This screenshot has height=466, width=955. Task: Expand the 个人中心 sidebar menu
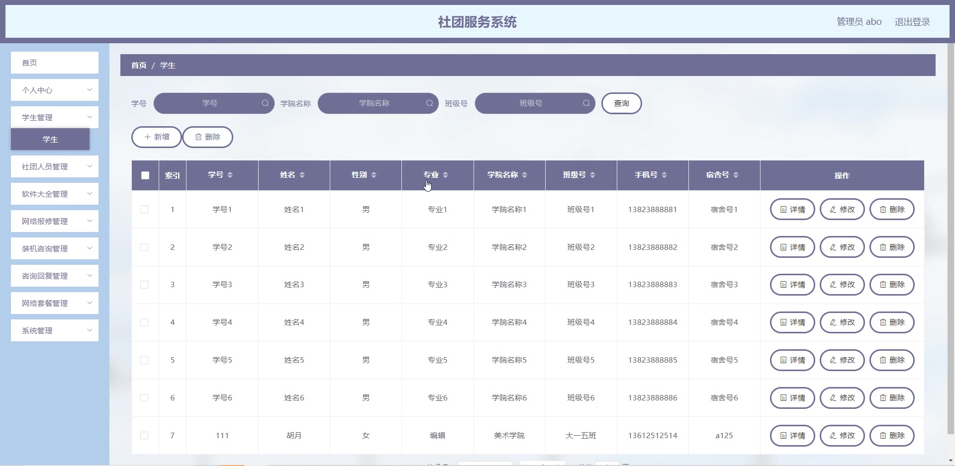click(55, 90)
